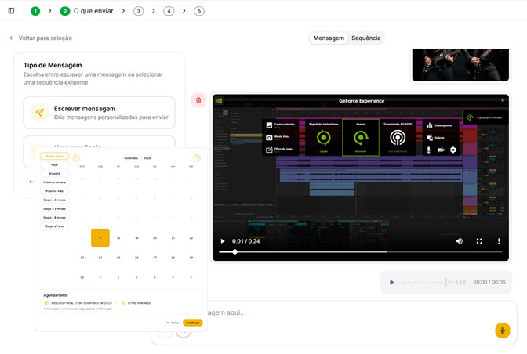527x354 pixels.
Task: Pick day 22 in the calendar
Action: [x=191, y=238]
